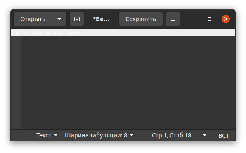Place cursor in the word Читабельный

42,33
